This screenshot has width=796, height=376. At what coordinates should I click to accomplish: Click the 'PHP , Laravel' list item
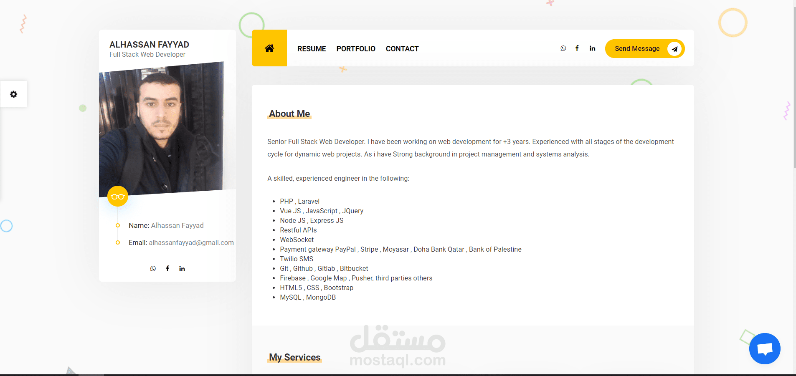click(300, 201)
